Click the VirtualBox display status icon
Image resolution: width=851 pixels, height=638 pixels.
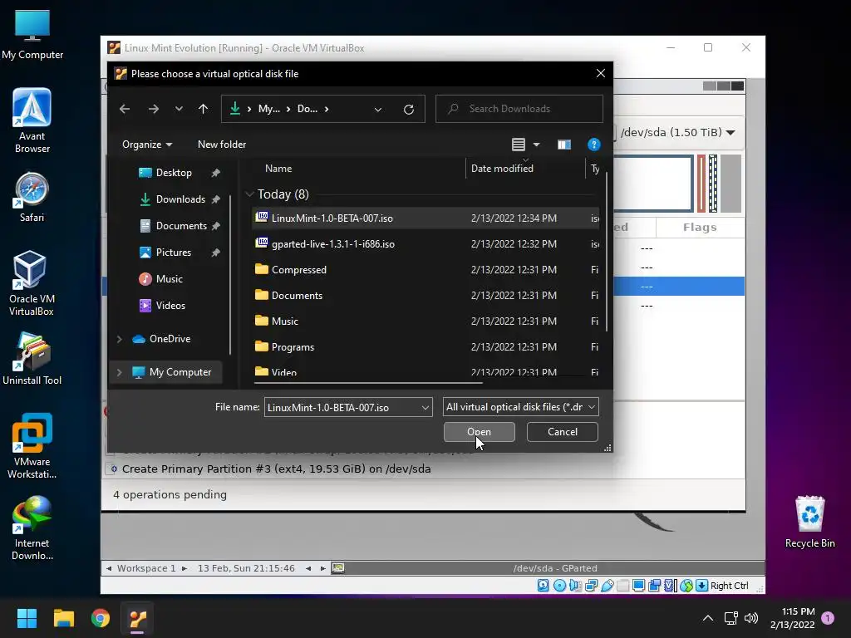(639, 586)
